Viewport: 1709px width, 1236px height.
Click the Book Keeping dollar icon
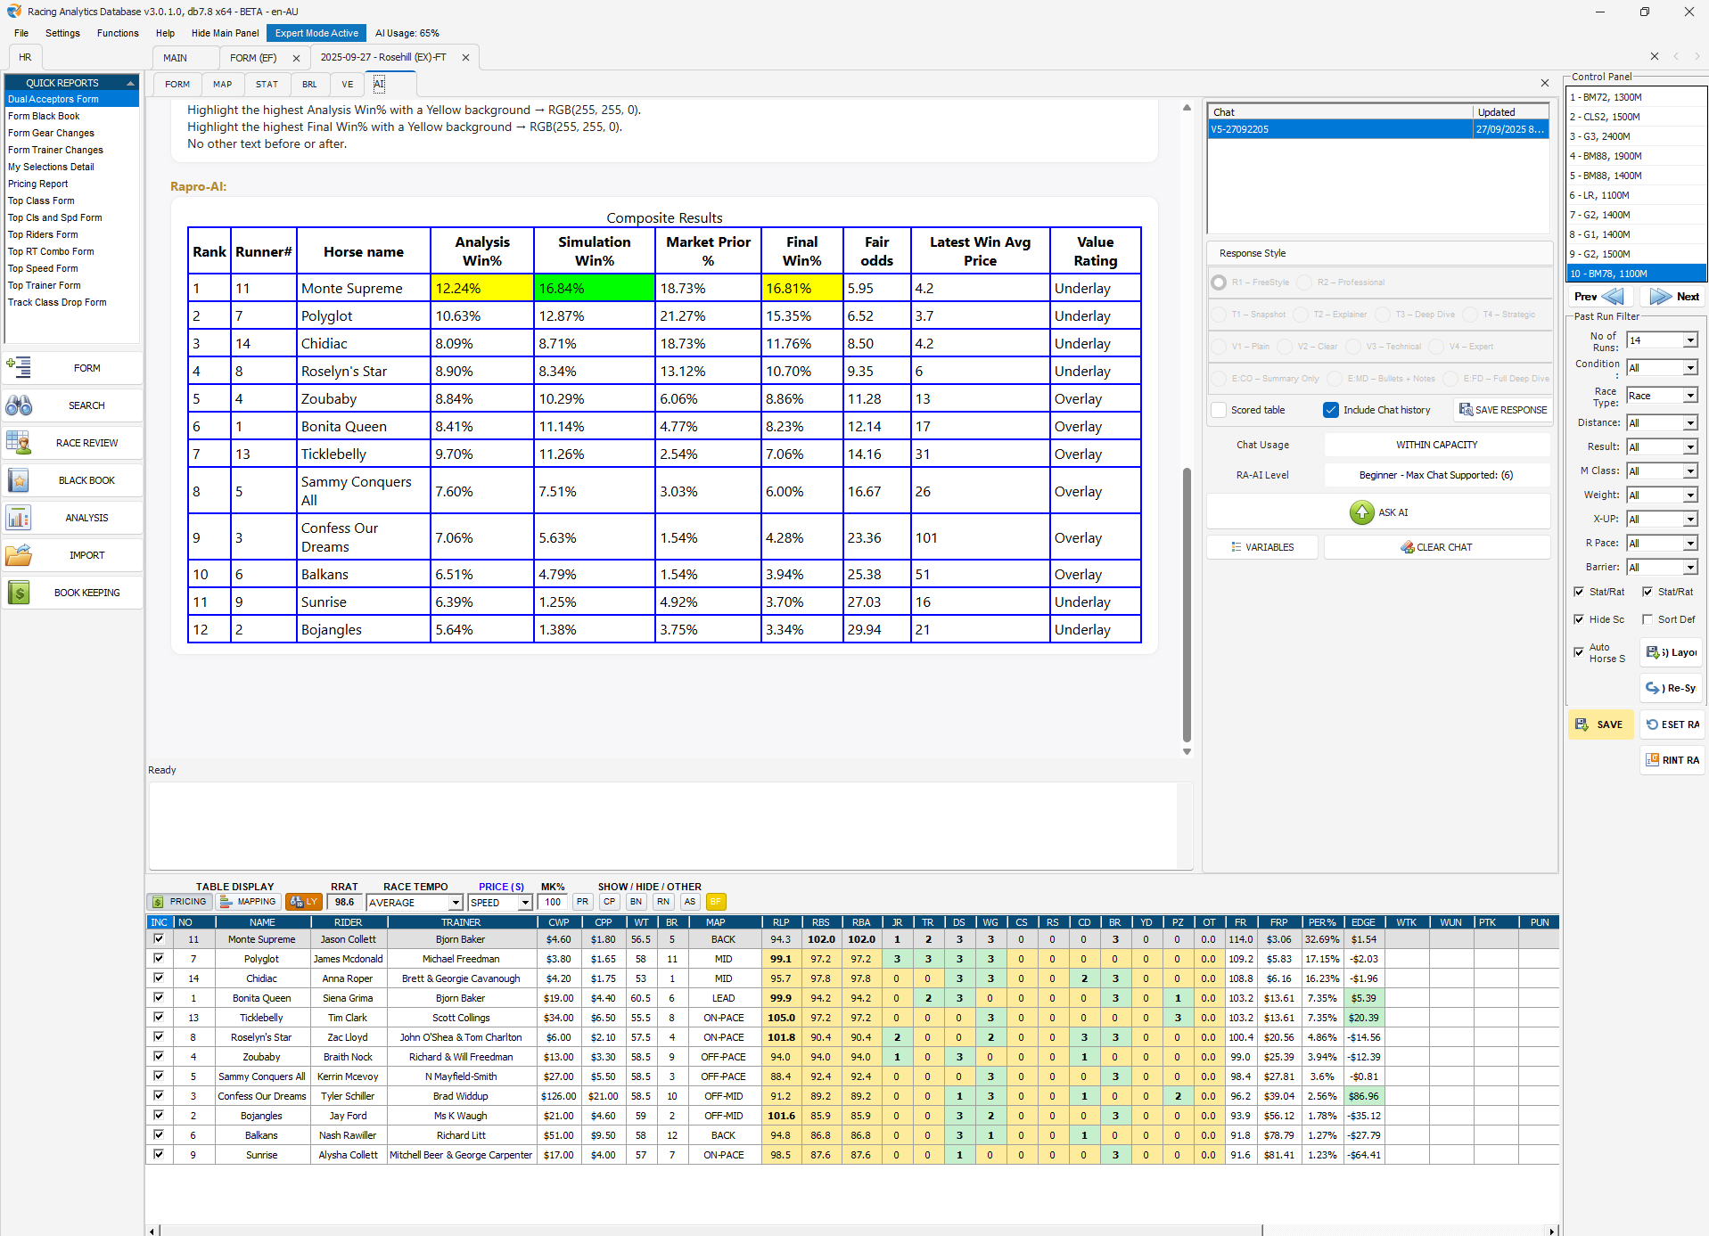click(x=19, y=593)
